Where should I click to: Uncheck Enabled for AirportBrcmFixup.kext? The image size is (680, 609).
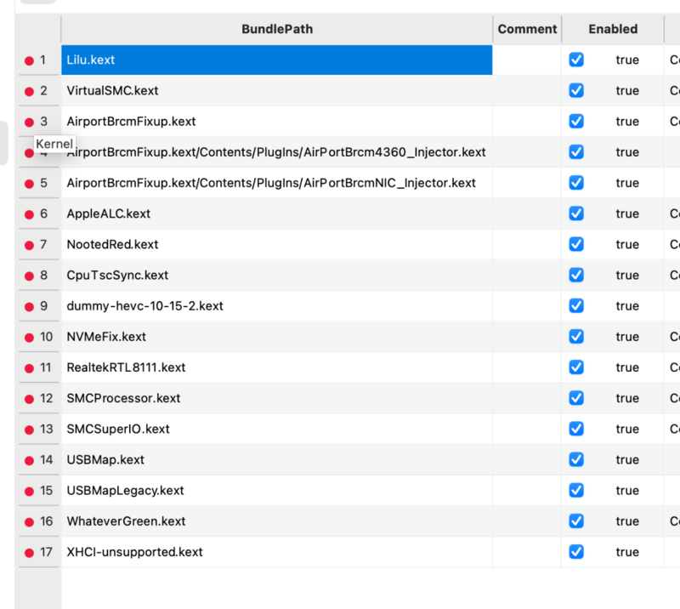coord(576,121)
